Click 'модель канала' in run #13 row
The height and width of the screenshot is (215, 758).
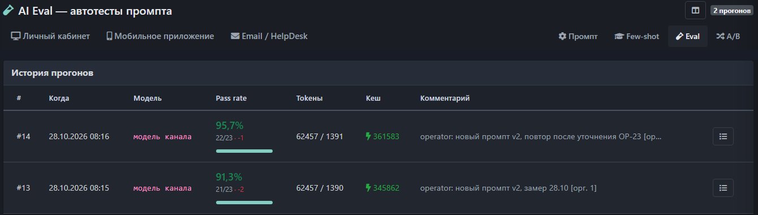[162, 188]
